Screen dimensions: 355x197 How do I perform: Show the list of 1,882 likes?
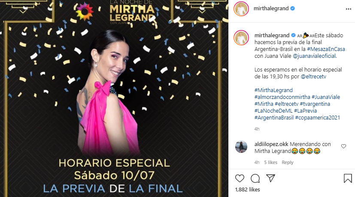coord(247,190)
